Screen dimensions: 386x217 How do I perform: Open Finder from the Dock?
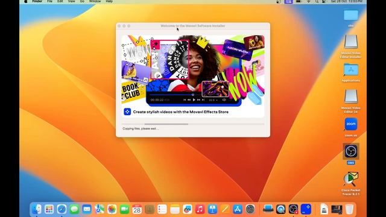37,209
